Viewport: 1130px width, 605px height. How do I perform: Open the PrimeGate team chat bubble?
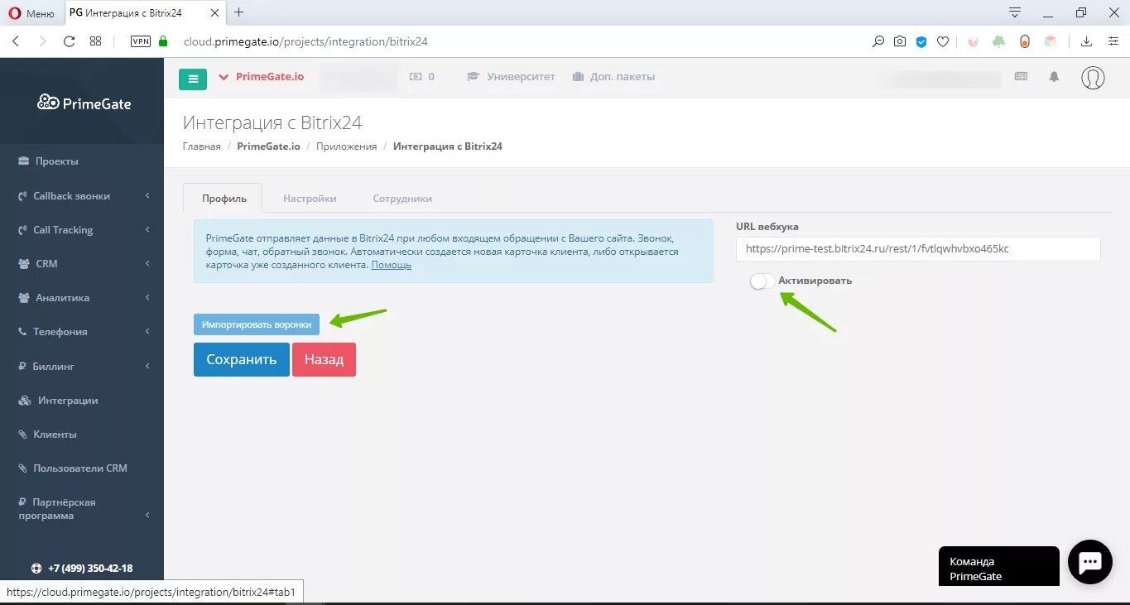[x=1089, y=563]
